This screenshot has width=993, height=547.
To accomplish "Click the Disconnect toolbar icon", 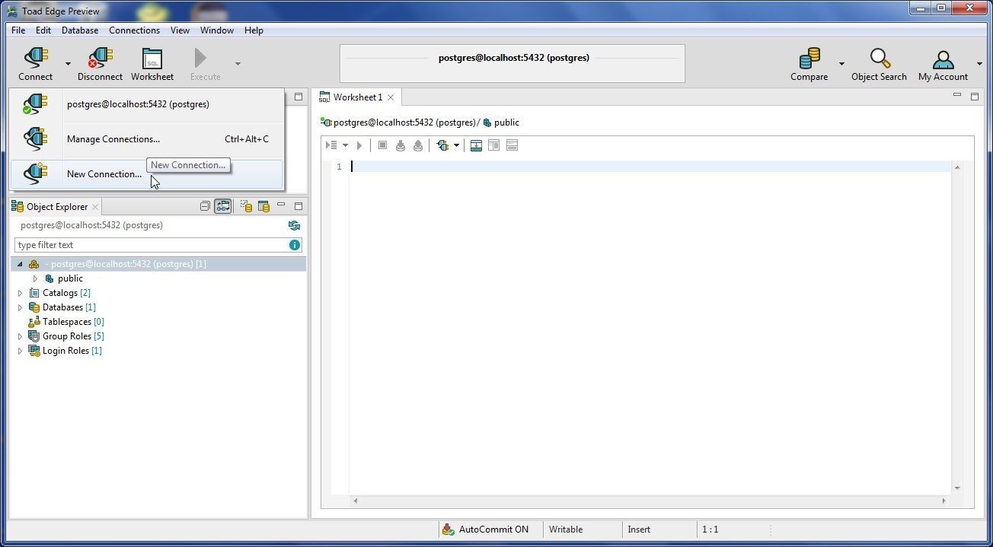I will [x=100, y=64].
